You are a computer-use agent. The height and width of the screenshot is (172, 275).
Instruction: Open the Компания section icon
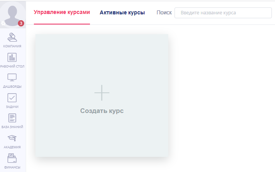pos(12,37)
